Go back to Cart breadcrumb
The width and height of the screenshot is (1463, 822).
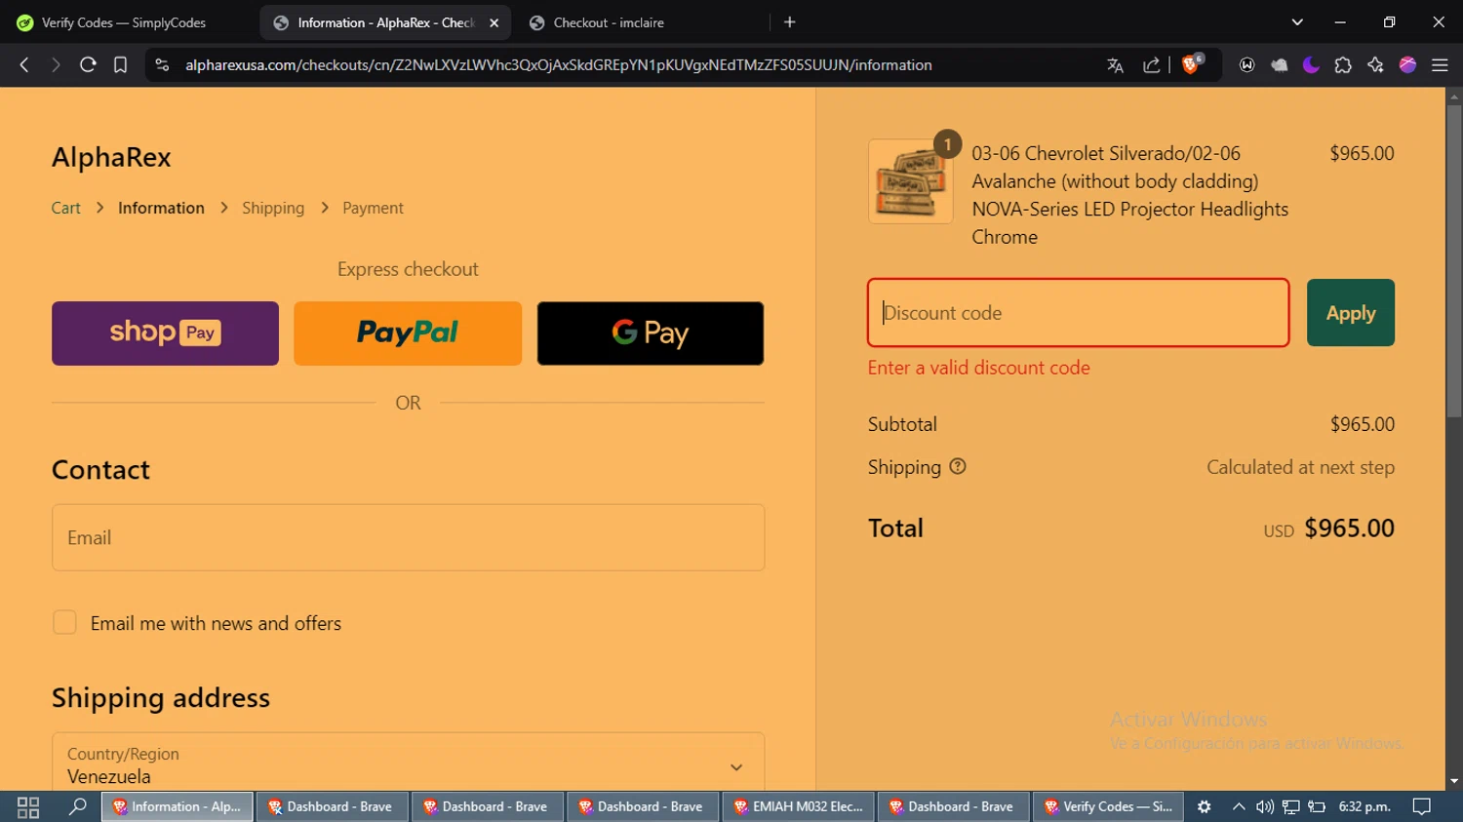(x=66, y=208)
